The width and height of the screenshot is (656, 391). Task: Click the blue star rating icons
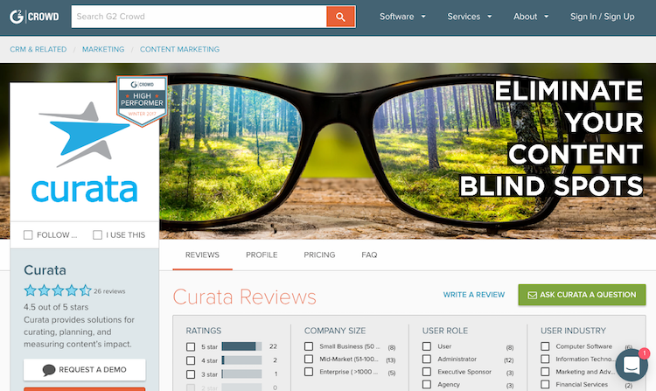tap(58, 290)
